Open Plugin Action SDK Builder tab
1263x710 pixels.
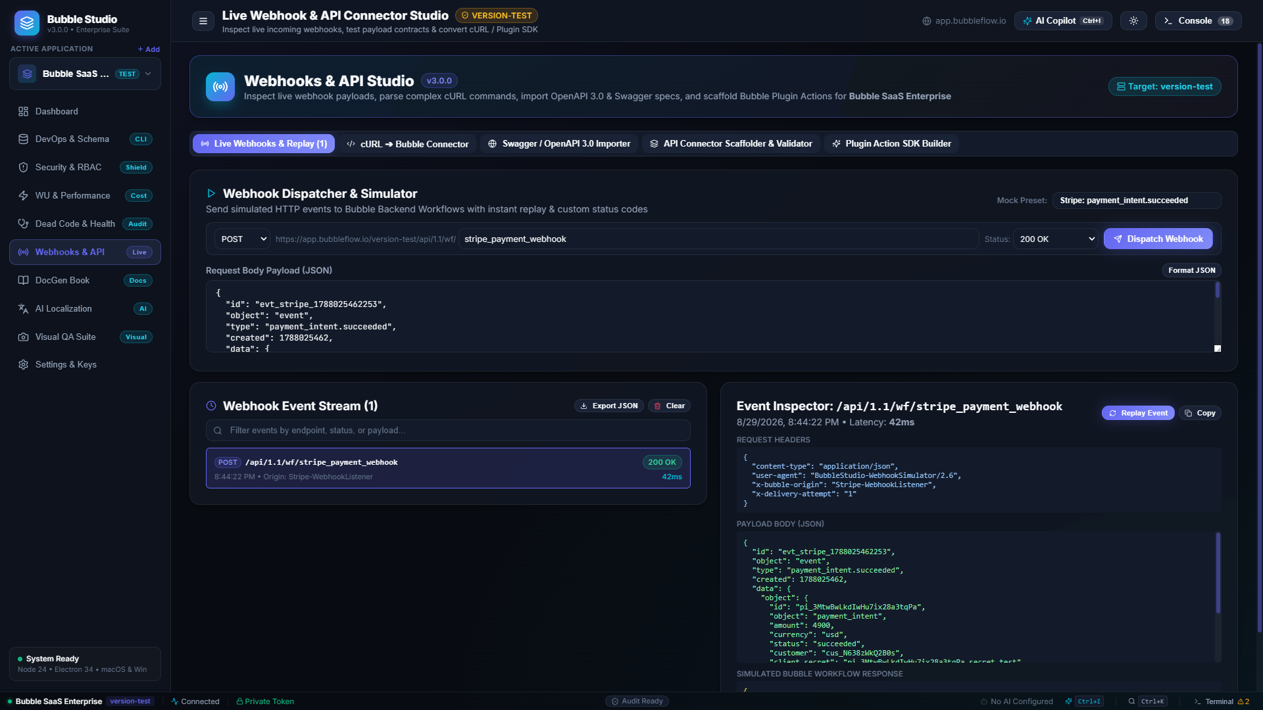click(x=891, y=144)
